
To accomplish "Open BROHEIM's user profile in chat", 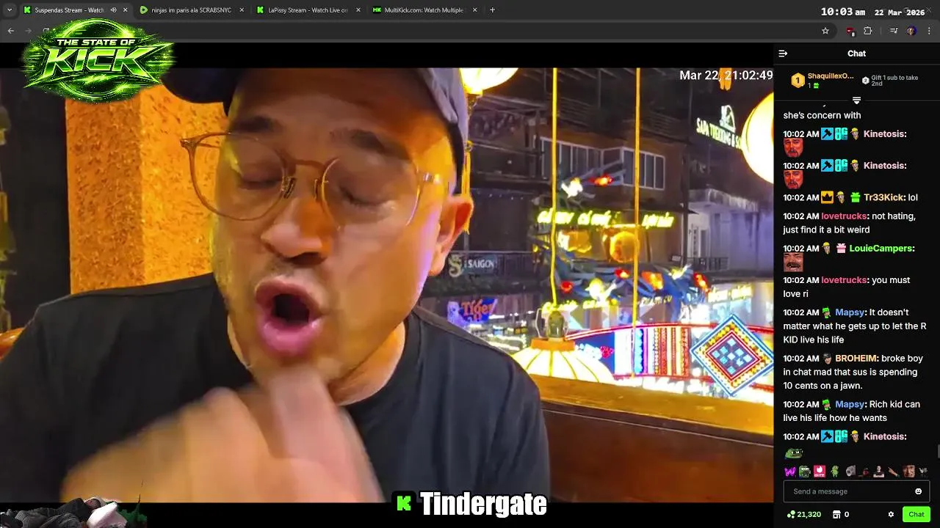I will coord(856,359).
